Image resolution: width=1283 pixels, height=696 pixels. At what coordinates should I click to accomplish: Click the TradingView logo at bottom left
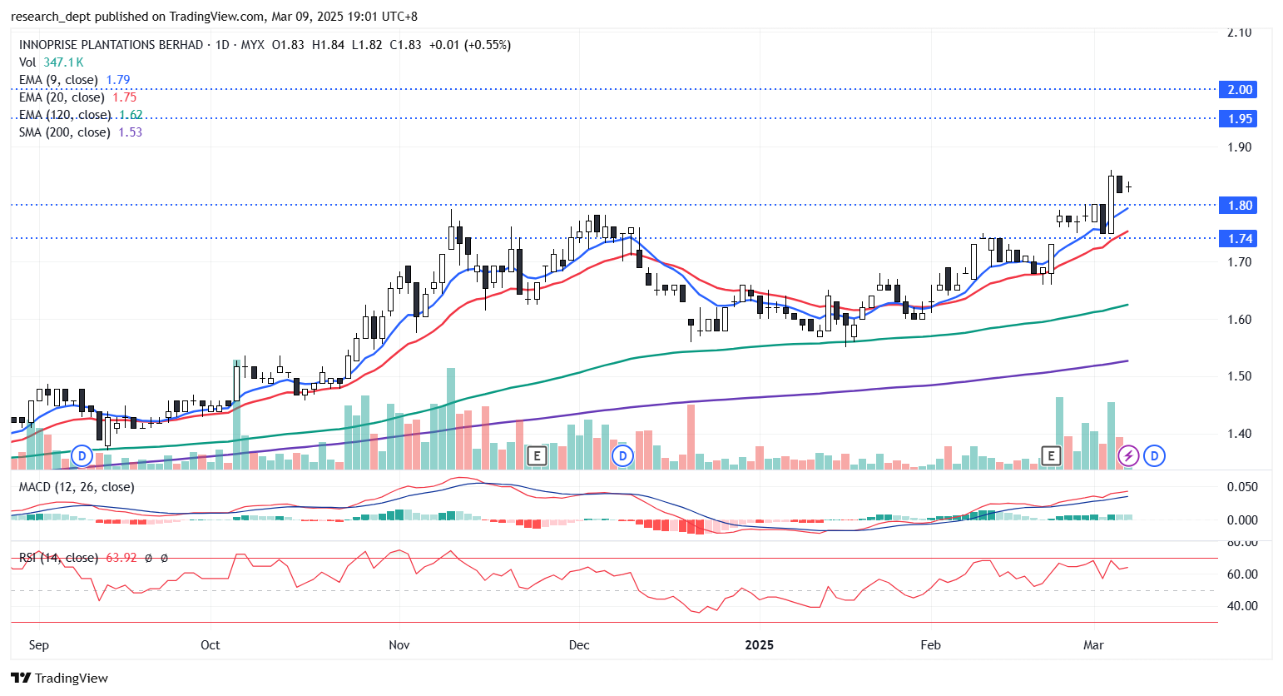click(60, 678)
